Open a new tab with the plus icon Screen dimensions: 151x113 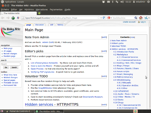pos(39,13)
